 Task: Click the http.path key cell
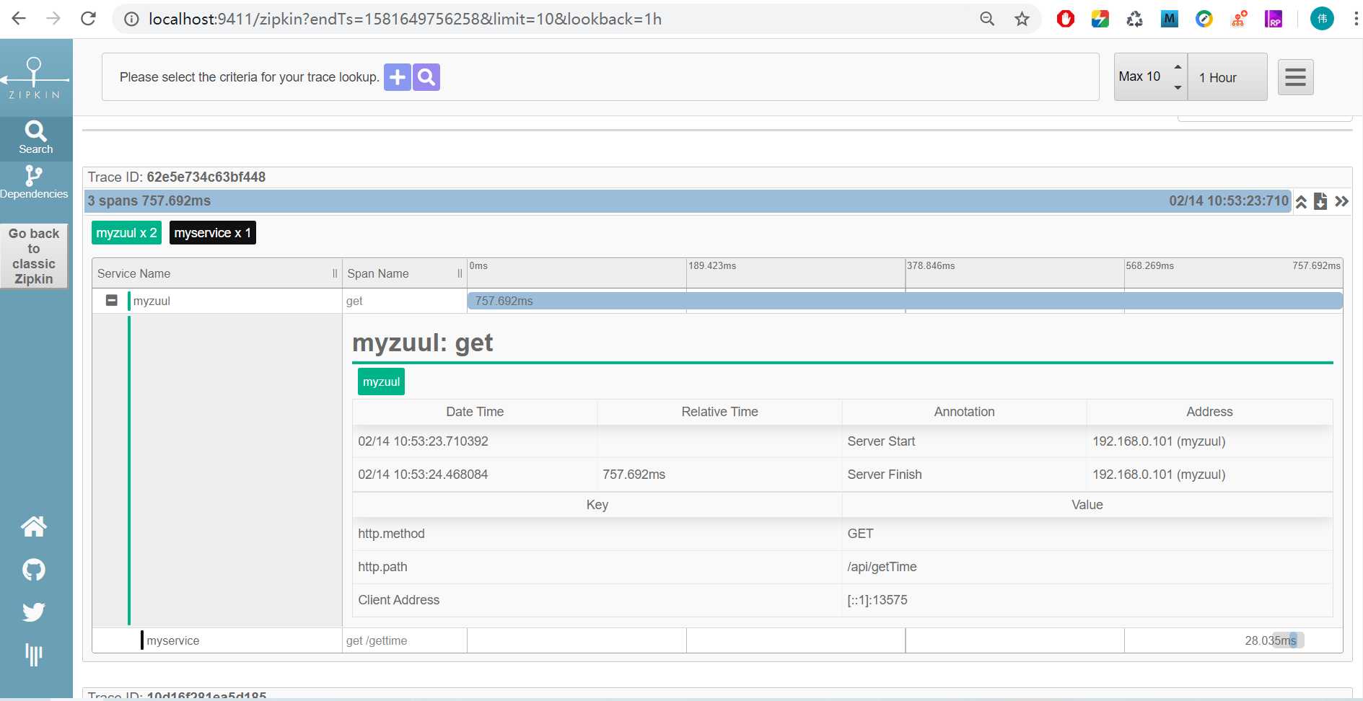tap(597, 567)
